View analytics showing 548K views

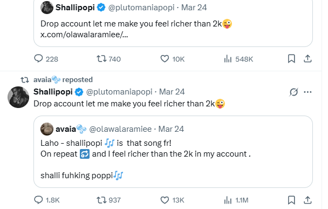238,59
